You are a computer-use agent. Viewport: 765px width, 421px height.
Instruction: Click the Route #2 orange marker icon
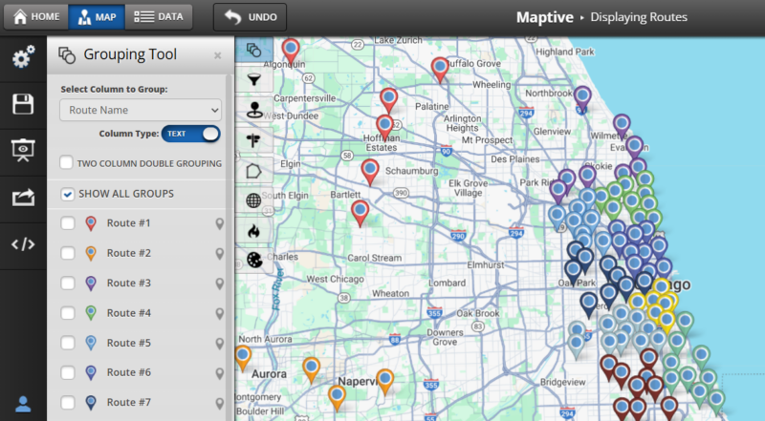tap(91, 253)
